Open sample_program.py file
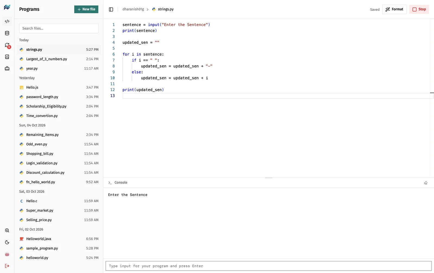The height and width of the screenshot is (273, 434). 59,248
